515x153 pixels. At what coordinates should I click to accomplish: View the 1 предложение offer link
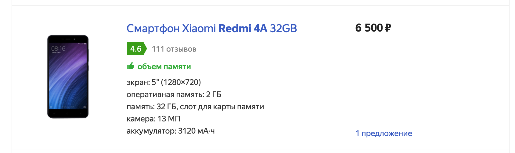384,133
